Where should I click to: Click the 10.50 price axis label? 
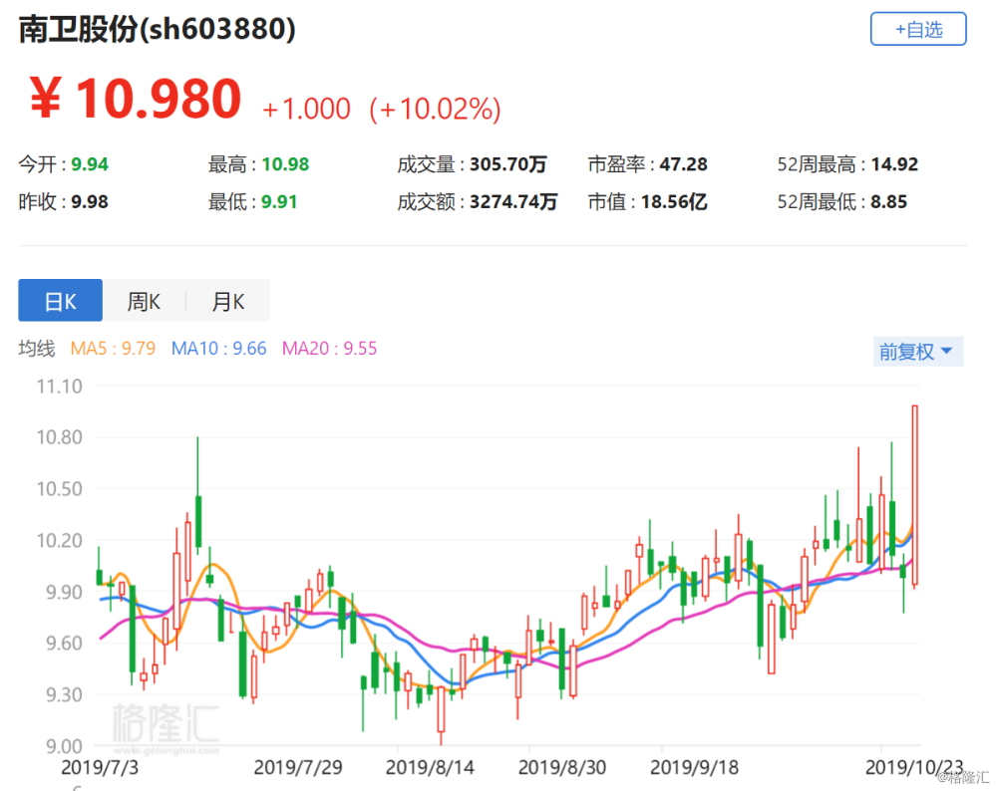[59, 489]
